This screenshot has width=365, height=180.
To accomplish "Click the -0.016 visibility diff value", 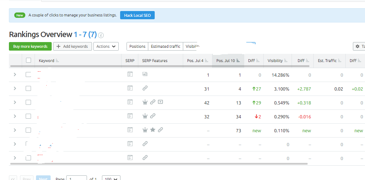I will 304,117.
